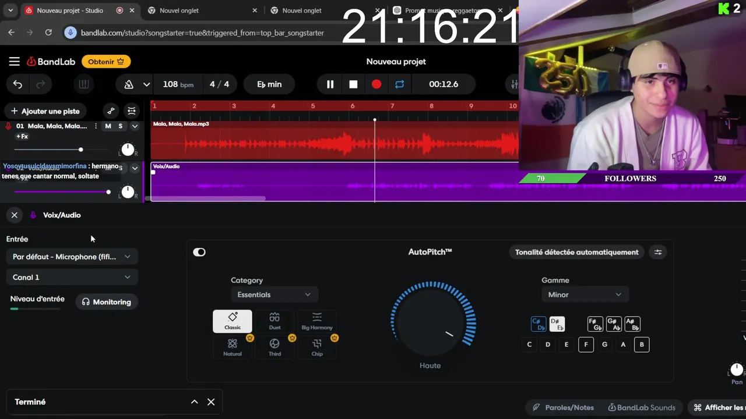Start recording with the red button

click(376, 84)
